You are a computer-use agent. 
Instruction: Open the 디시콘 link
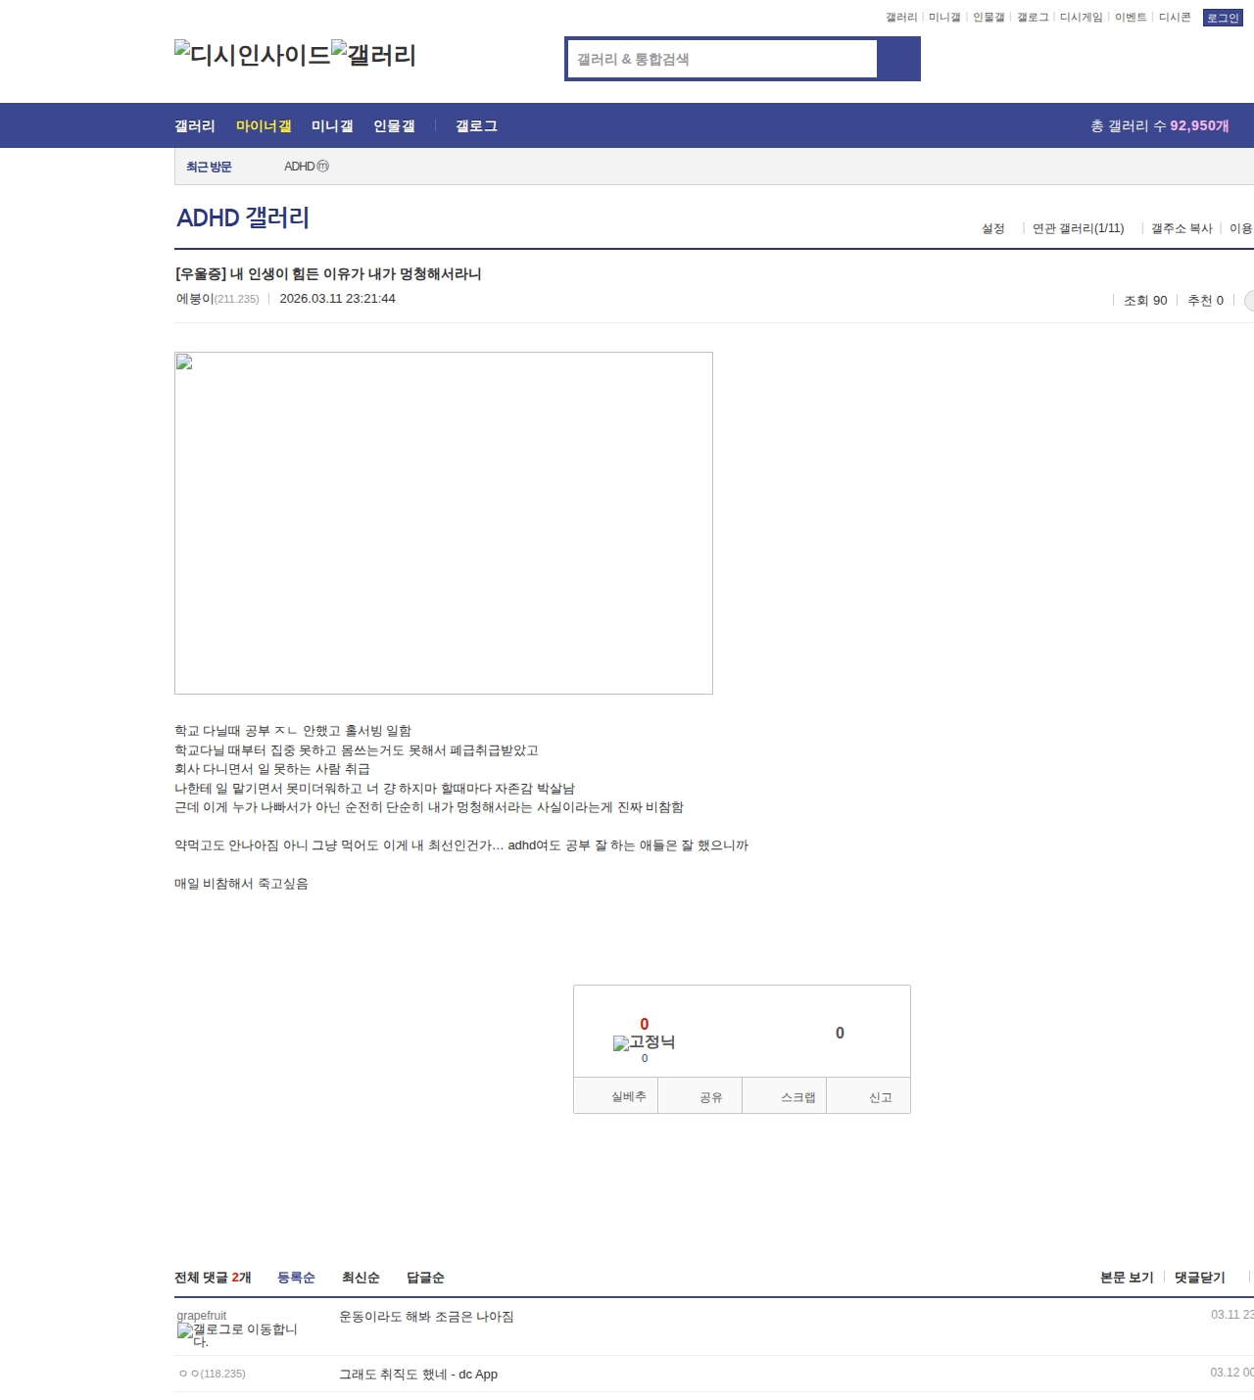click(1175, 18)
